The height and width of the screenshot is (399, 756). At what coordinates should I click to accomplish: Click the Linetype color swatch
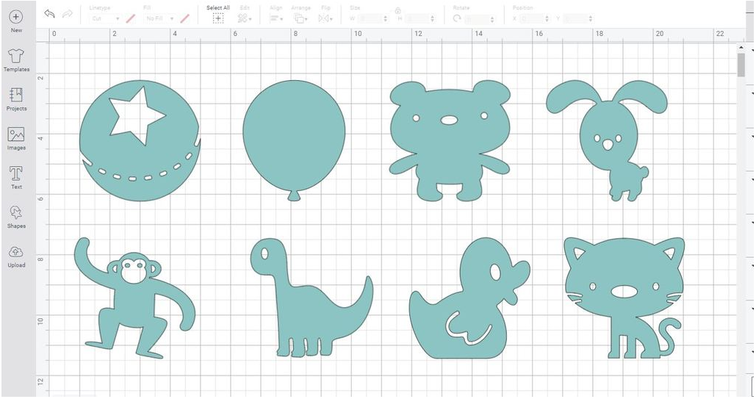[130, 18]
